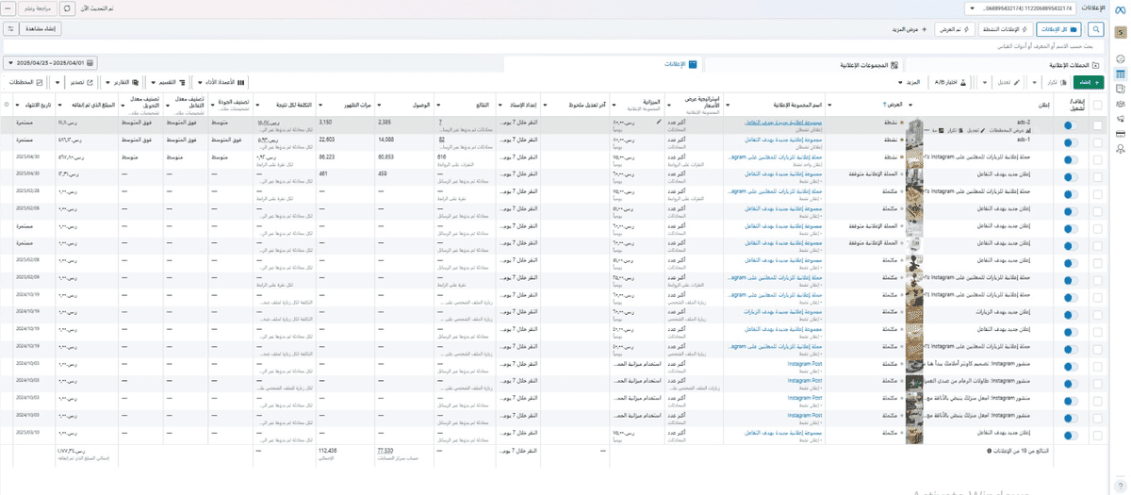Screen dimensions: 1131x495
Task: Check the ads-1 row checkbox
Action: pyautogui.click(x=1097, y=142)
